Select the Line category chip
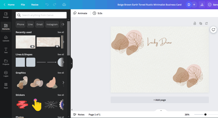This screenshot has width=218, height=118. (30, 24)
